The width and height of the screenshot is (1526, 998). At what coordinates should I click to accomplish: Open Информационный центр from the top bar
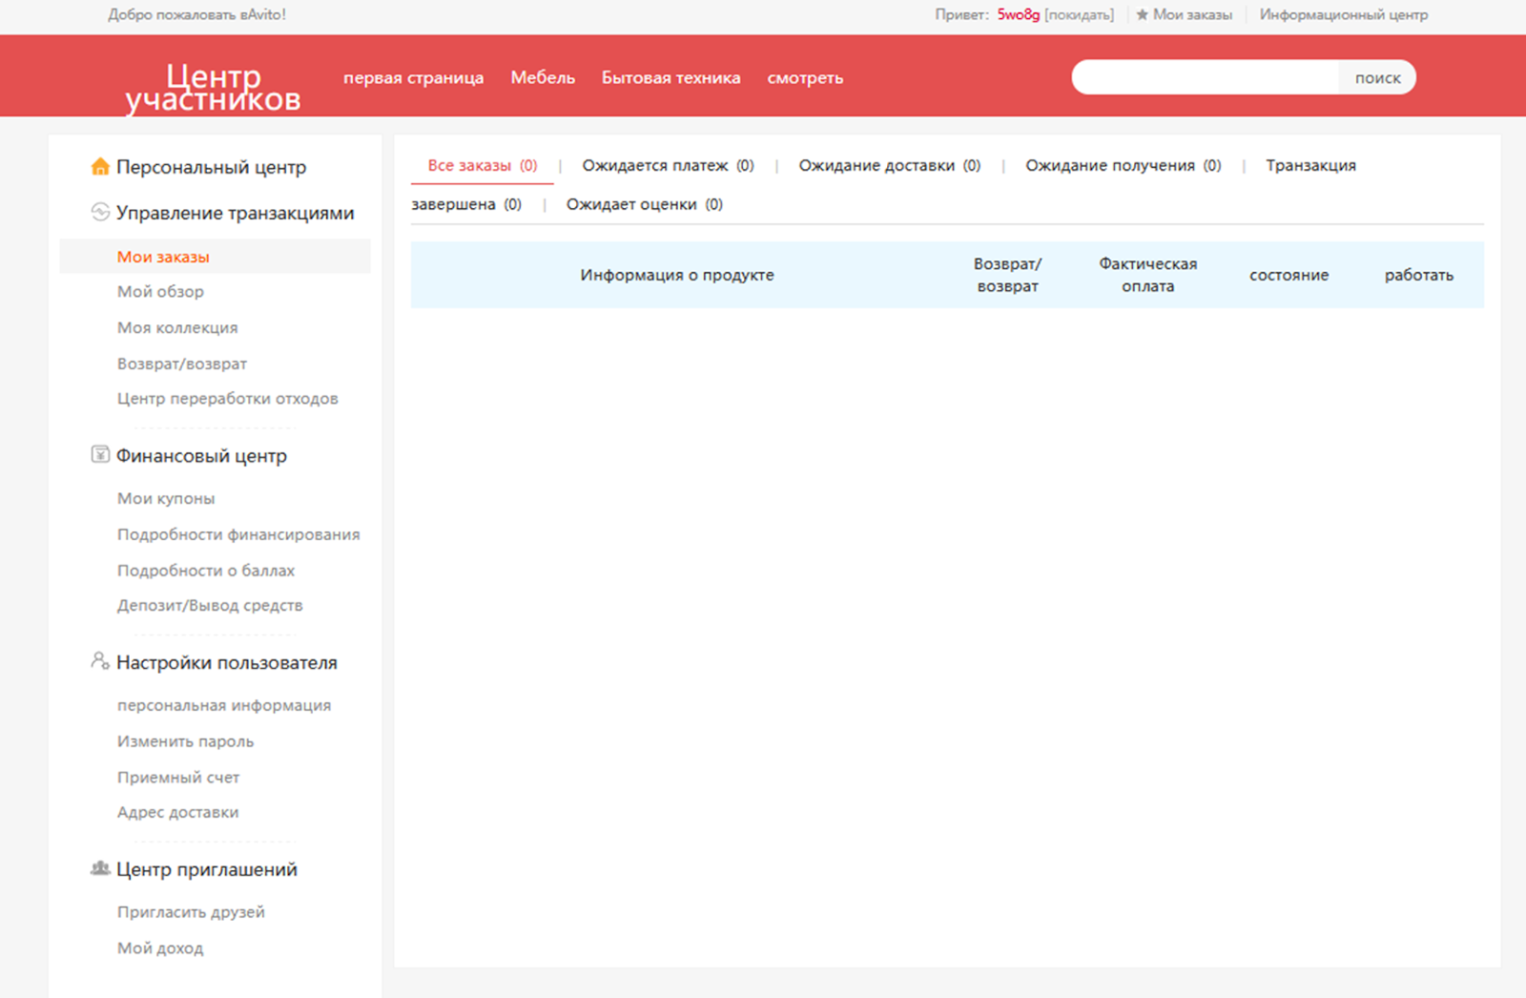1343,14
